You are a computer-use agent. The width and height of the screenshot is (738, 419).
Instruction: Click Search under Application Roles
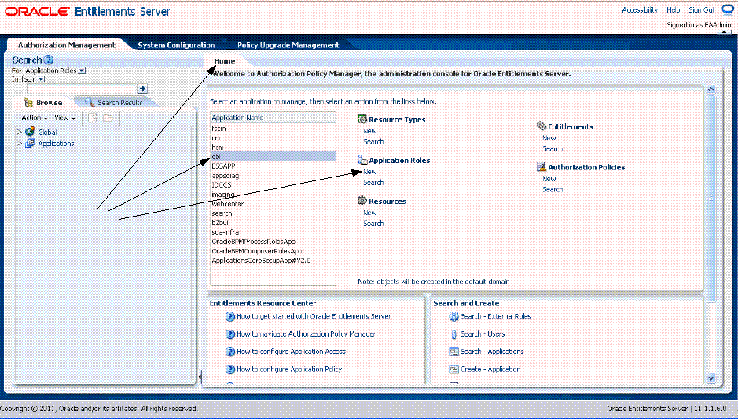pos(373,183)
